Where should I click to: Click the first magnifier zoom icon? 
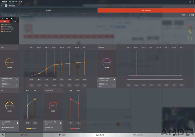7,19
